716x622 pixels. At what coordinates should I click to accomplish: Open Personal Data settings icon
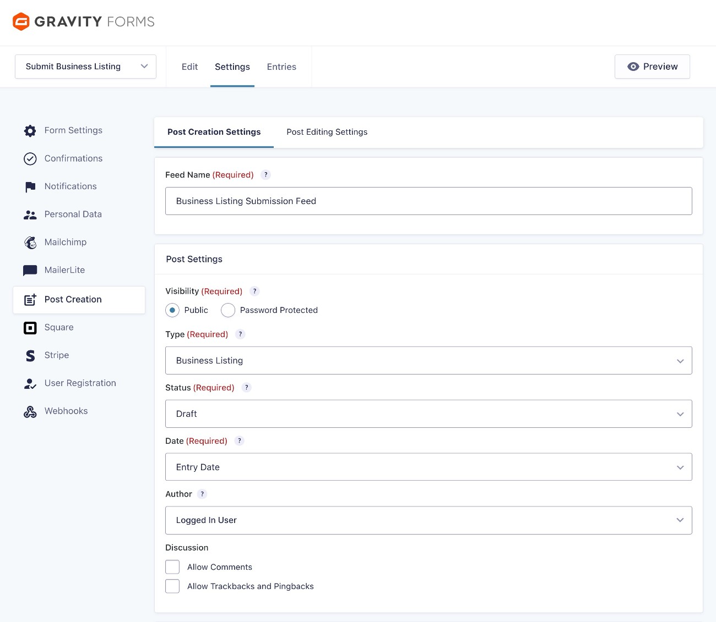click(x=30, y=214)
